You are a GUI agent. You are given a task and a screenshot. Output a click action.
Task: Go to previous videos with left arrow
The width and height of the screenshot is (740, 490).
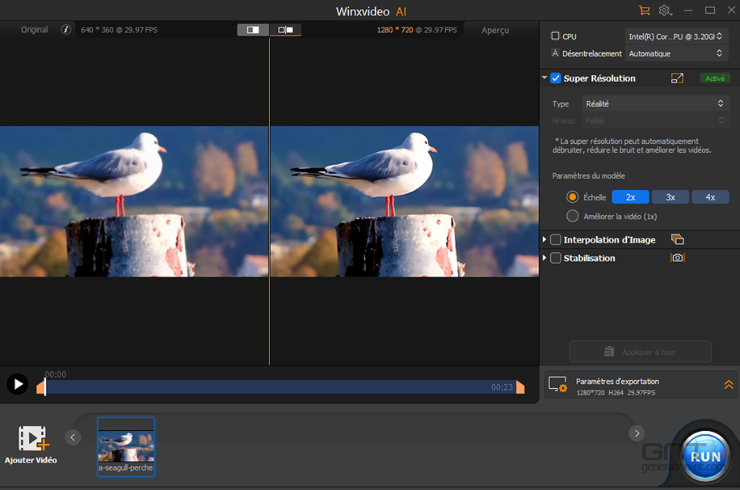tap(73, 437)
